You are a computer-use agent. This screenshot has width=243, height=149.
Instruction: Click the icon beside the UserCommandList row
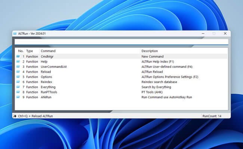pos(18,67)
